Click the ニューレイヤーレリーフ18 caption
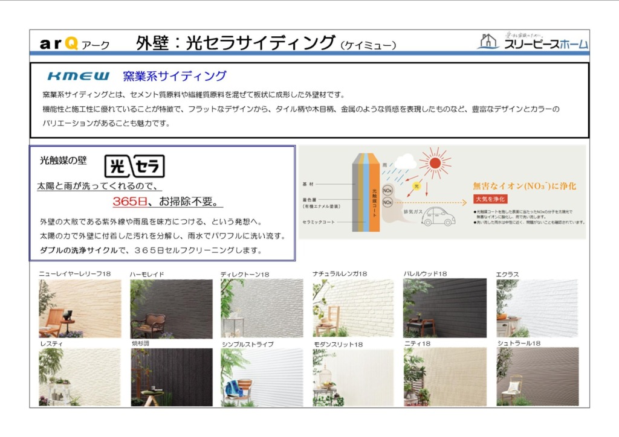Viewport: 619px width, 437px height. click(x=74, y=273)
